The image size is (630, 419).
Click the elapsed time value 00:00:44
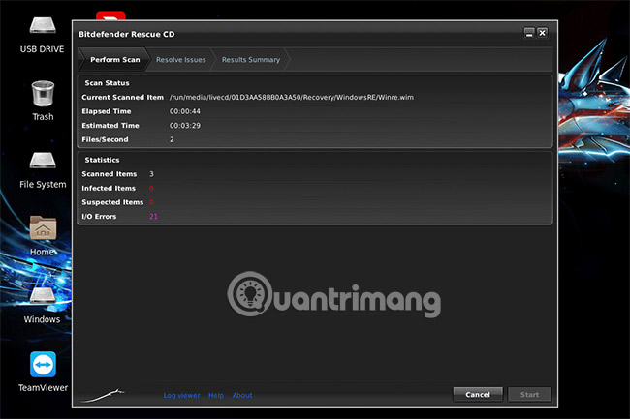pyautogui.click(x=185, y=111)
